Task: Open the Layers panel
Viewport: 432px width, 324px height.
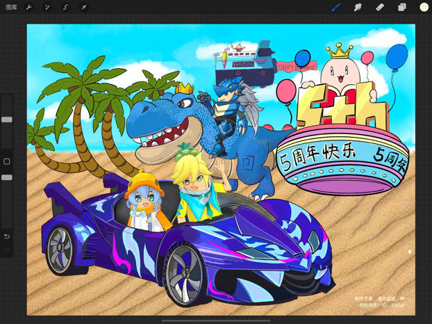Action: (402, 7)
